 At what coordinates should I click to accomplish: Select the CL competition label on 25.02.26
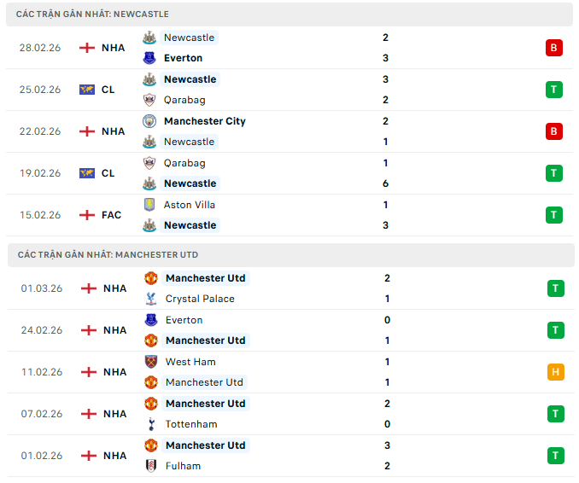click(108, 90)
